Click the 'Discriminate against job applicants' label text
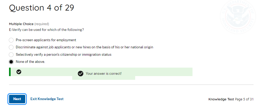 coord(84,47)
